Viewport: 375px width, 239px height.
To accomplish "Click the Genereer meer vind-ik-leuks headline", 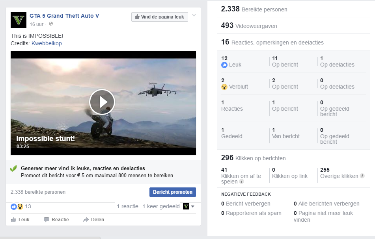I will pos(83,169).
